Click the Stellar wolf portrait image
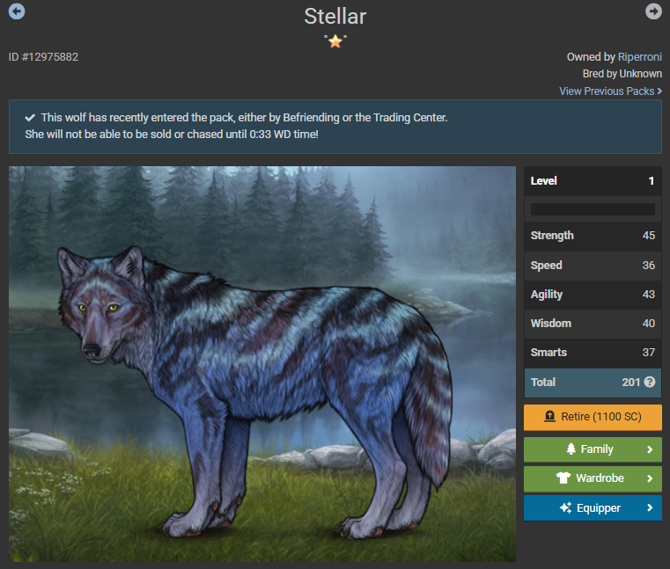Screen dimensions: 670x569 click(x=262, y=364)
